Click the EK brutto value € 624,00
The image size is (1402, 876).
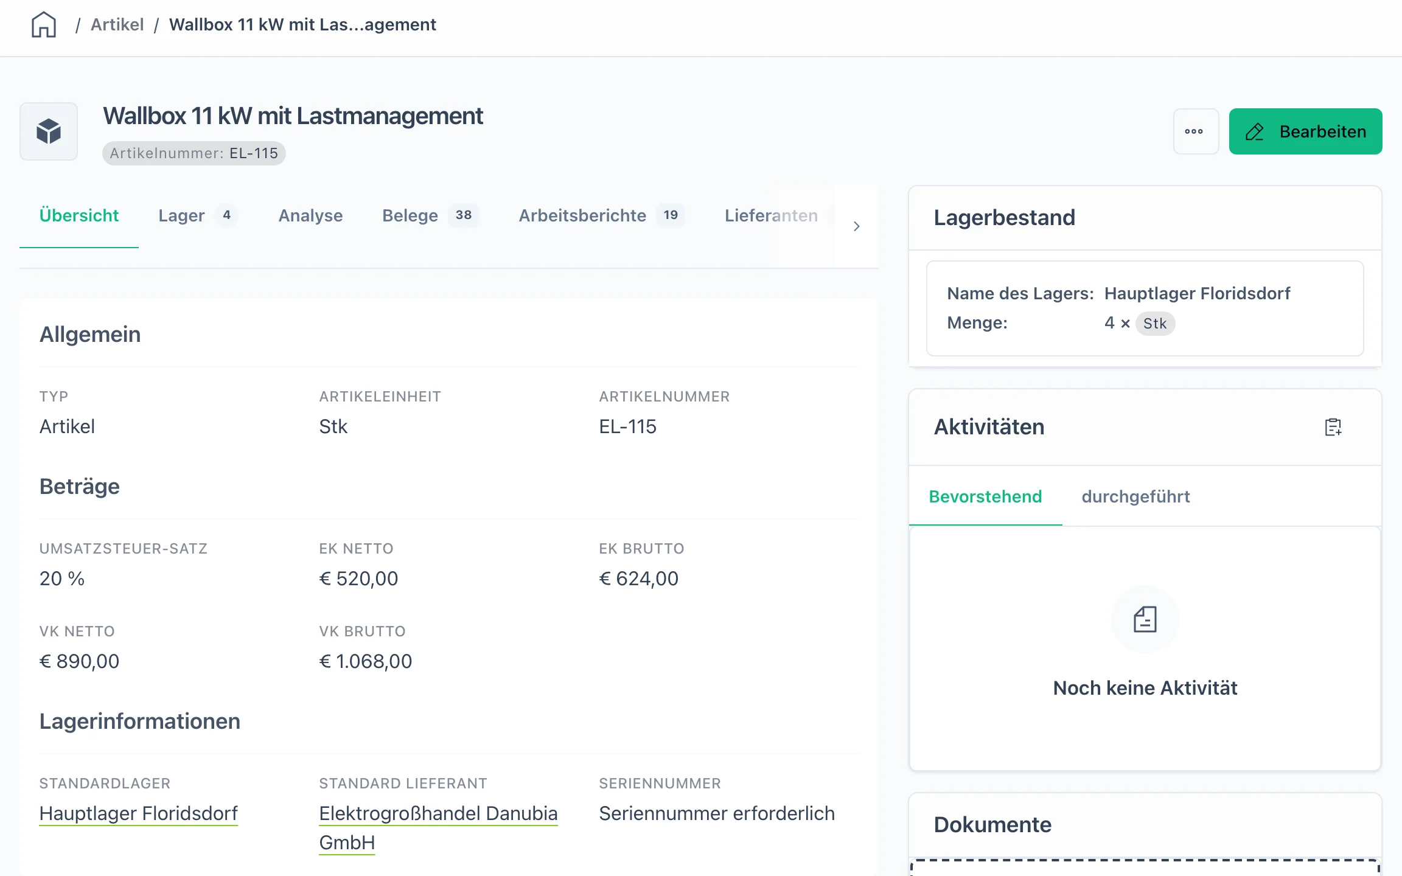(638, 579)
